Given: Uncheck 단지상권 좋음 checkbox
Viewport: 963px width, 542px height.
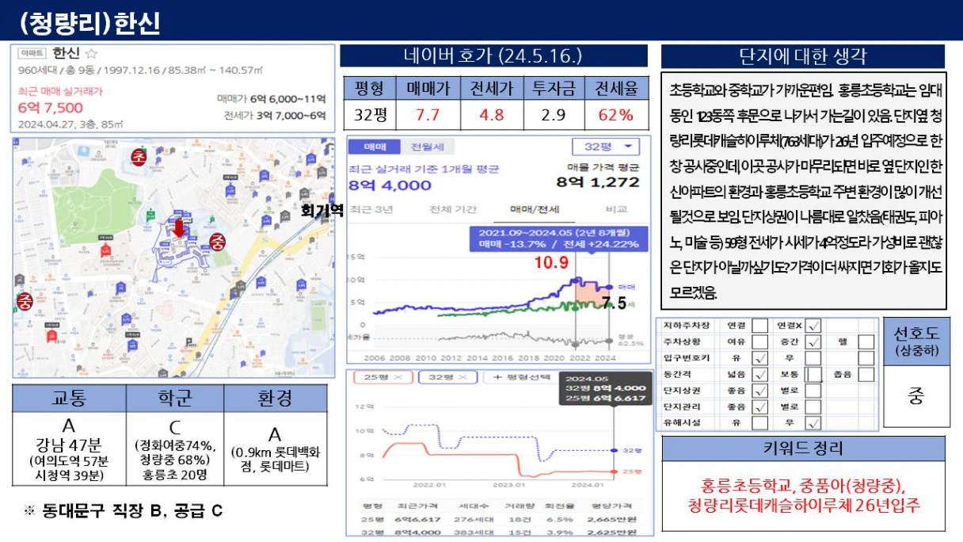Looking at the screenshot, I should click(759, 390).
